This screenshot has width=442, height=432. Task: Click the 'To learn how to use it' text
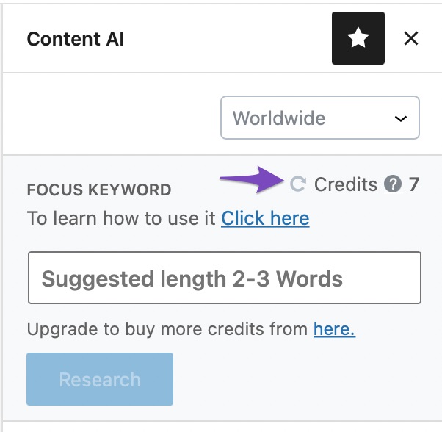[121, 218]
